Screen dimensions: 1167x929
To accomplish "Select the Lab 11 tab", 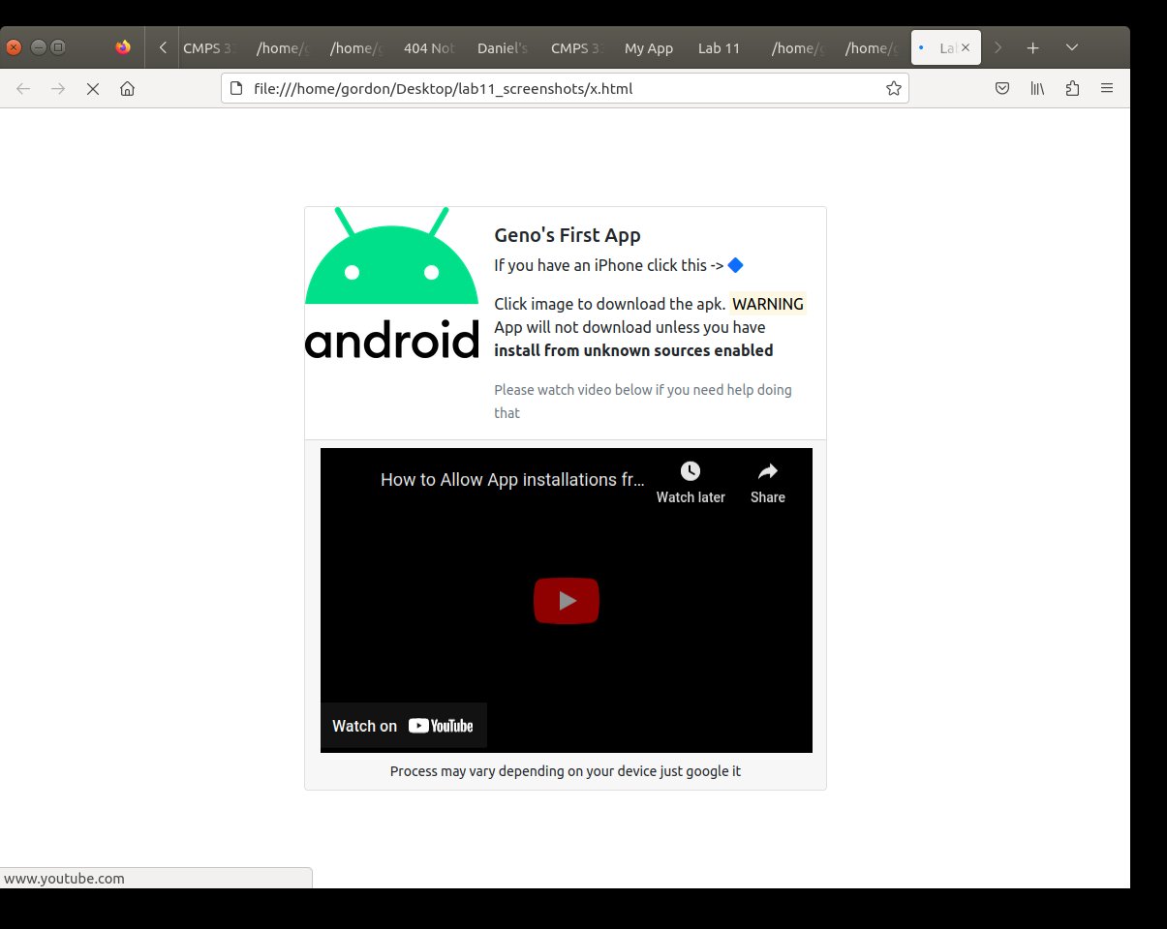I will pos(719,48).
